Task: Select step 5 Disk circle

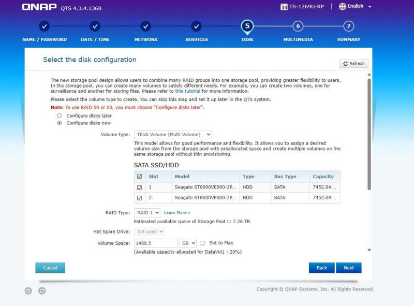Action: tap(247, 26)
